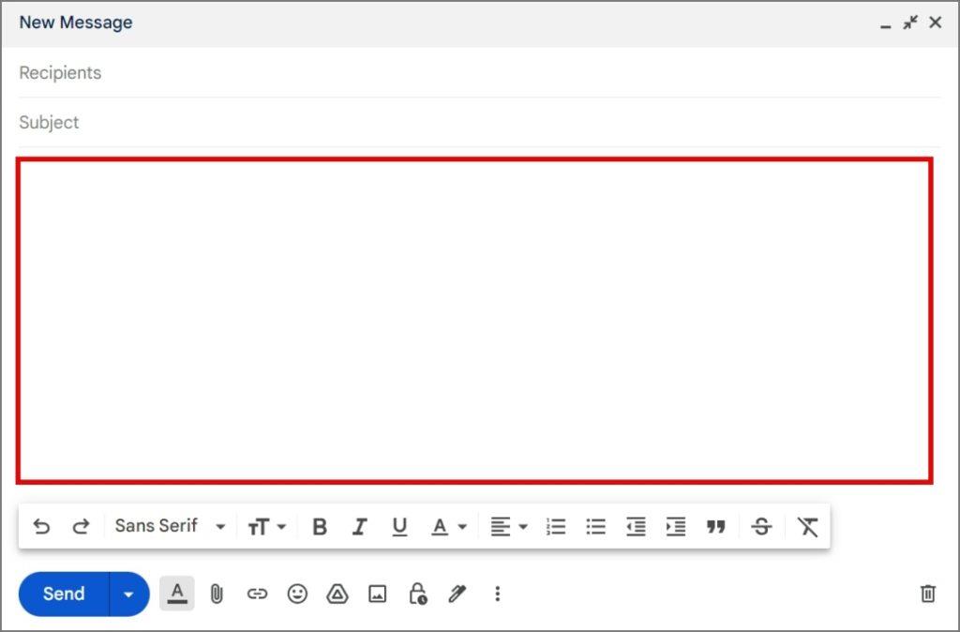The height and width of the screenshot is (632, 960).
Task: Click inside the message body area
Action: pos(474,321)
